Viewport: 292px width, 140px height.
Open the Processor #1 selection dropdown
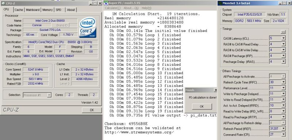click(49, 95)
